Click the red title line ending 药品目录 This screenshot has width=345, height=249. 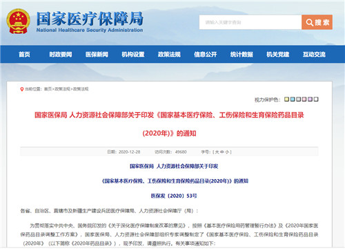[169, 115]
